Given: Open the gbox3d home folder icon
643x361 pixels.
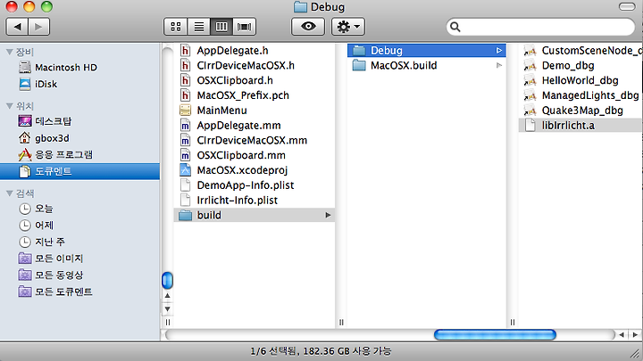Looking at the screenshot, I should 25,138.
